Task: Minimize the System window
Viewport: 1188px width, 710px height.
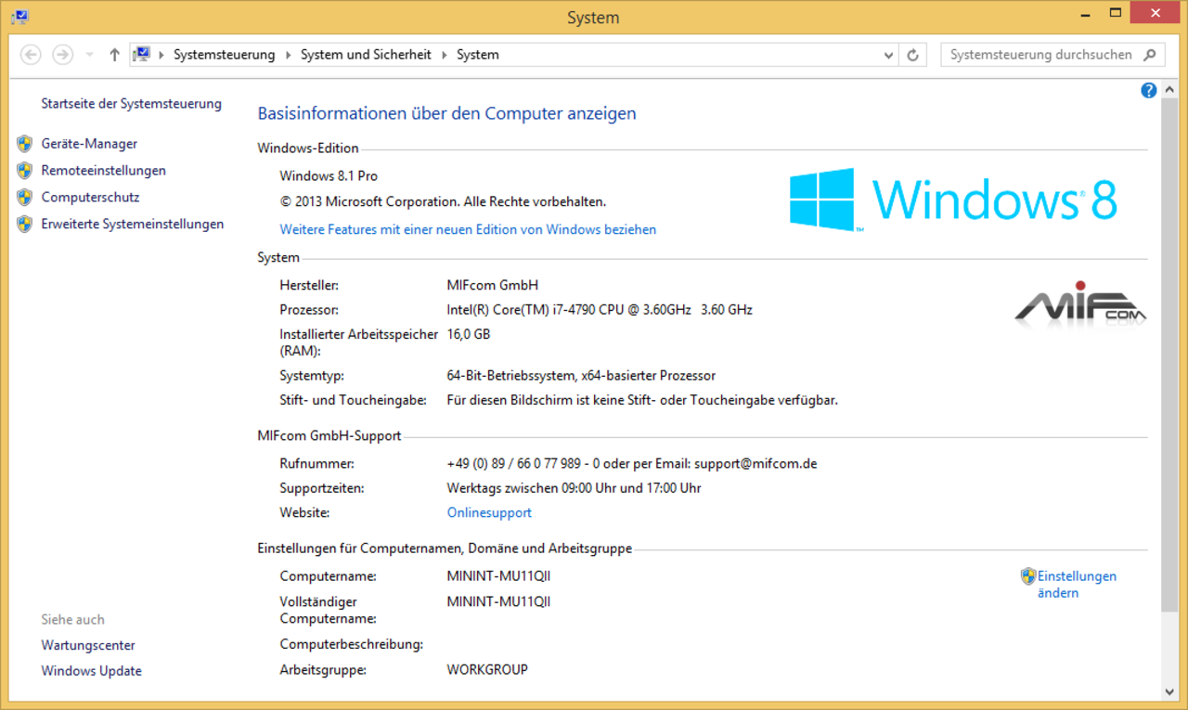Action: pos(1085,14)
